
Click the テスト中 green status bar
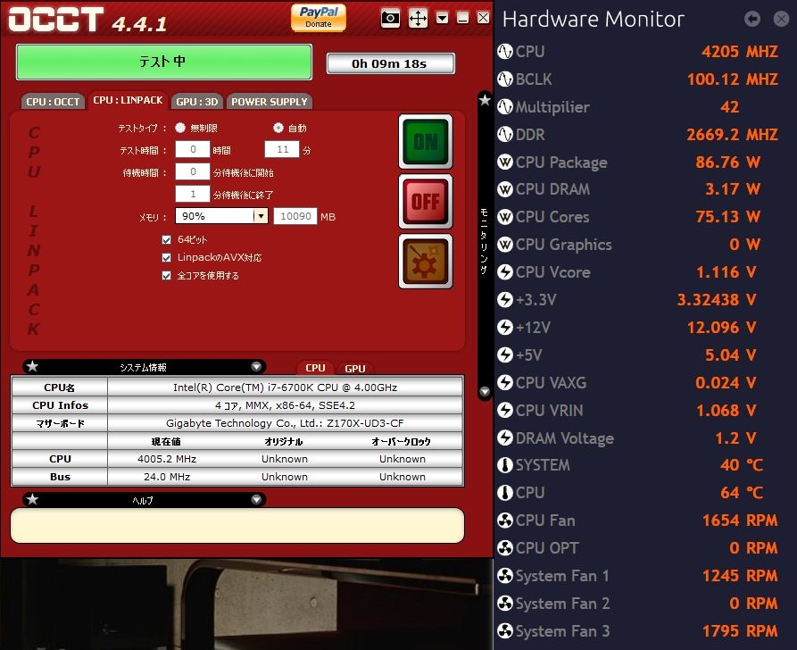click(164, 62)
